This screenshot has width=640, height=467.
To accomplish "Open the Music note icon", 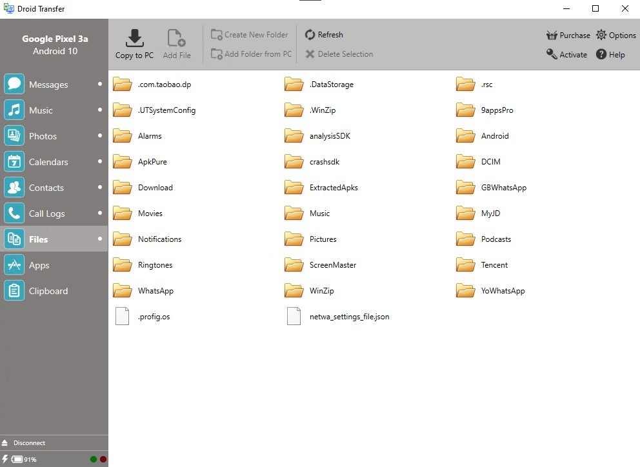I will point(14,110).
